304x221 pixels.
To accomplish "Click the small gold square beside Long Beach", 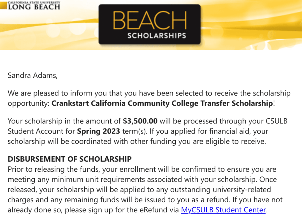I will click(x=4, y=6).
